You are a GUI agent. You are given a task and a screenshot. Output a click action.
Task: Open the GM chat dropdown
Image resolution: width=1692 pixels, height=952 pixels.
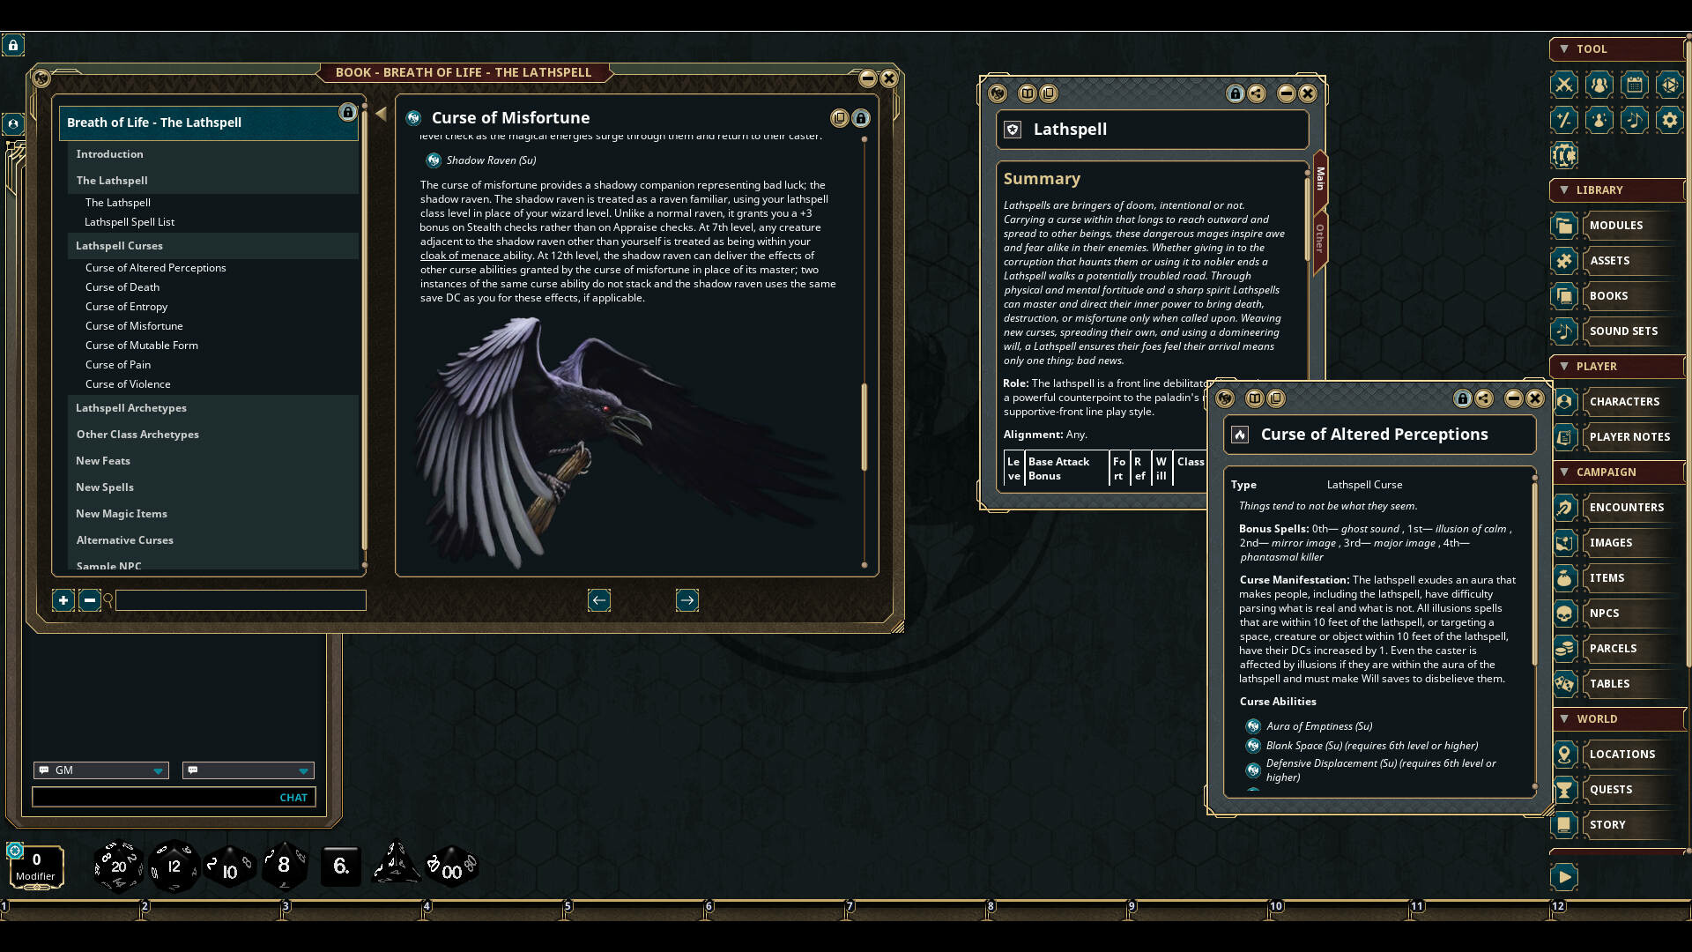coord(159,770)
